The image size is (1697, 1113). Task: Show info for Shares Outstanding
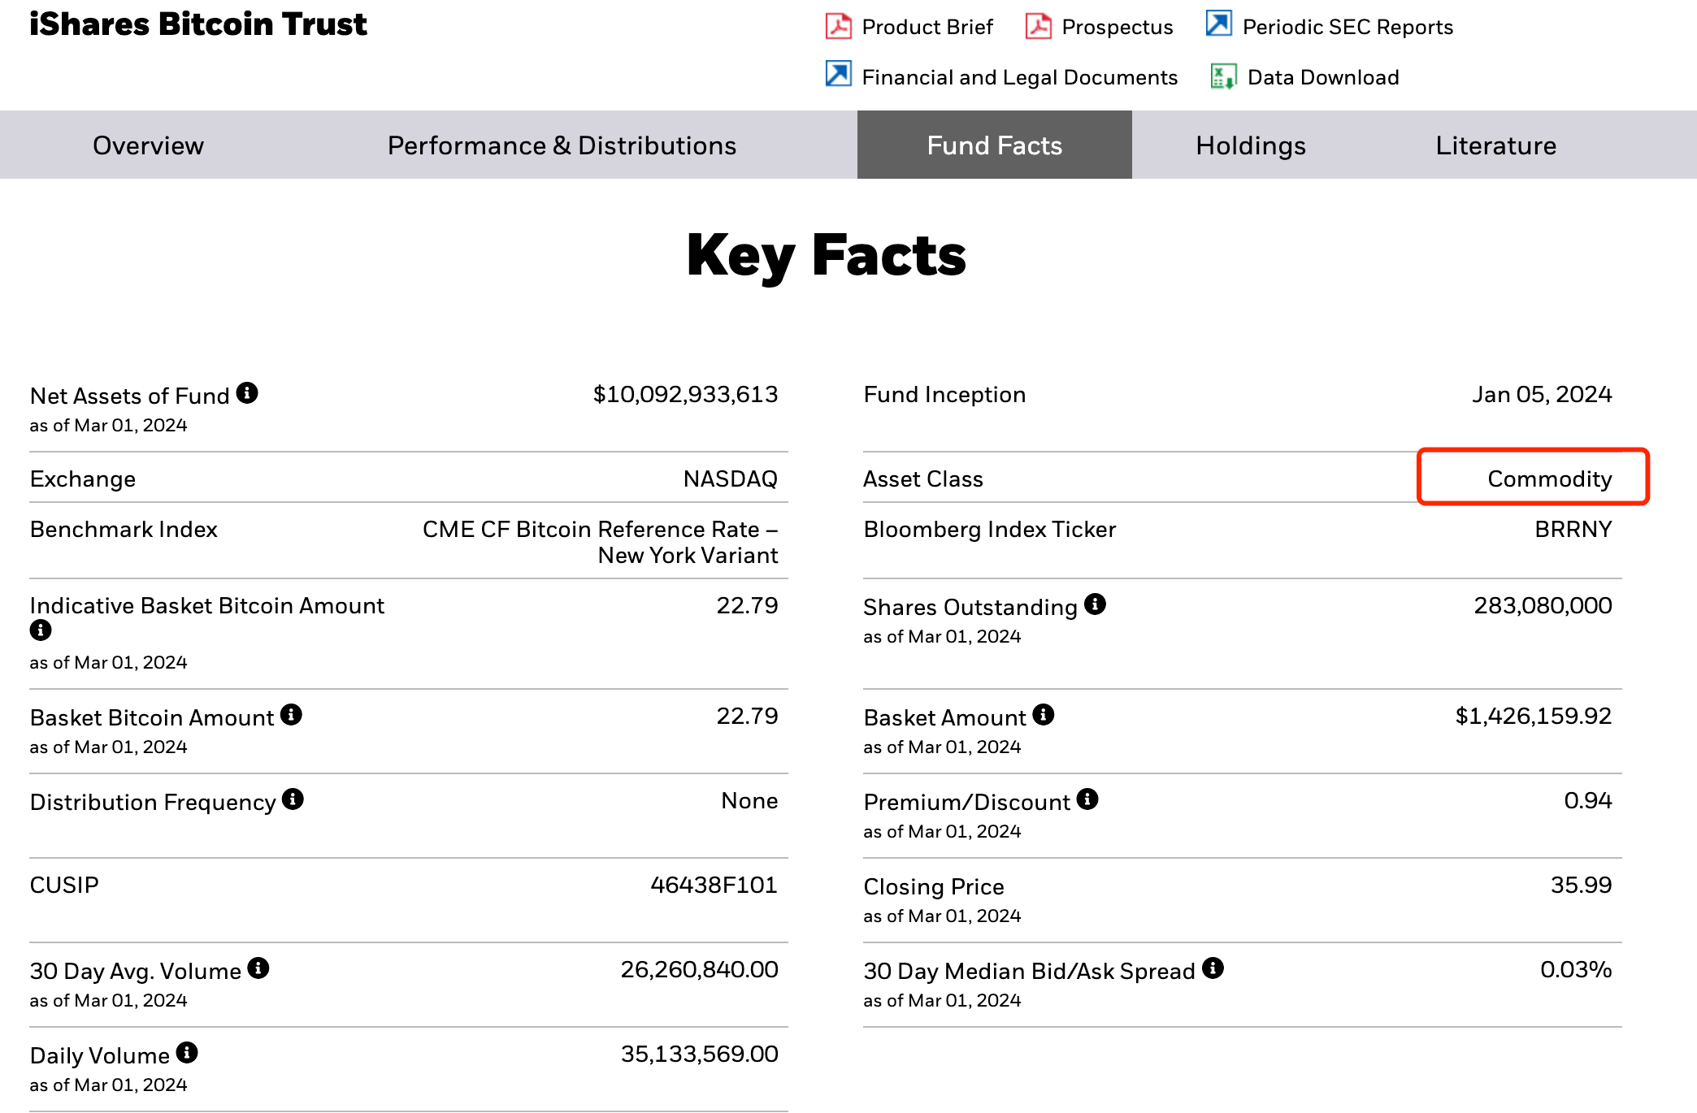[x=1096, y=604]
